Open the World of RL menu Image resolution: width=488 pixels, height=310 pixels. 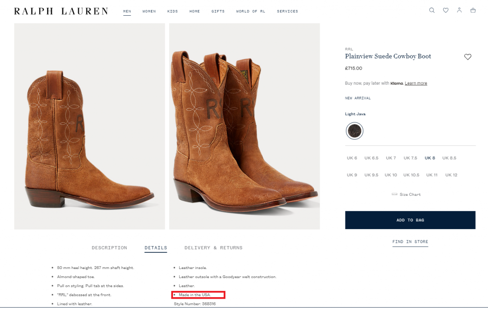pyautogui.click(x=250, y=11)
